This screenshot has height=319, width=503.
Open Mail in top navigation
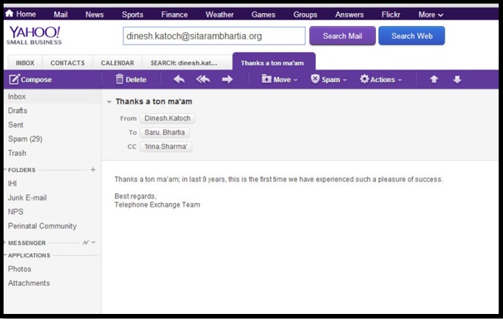(61, 14)
